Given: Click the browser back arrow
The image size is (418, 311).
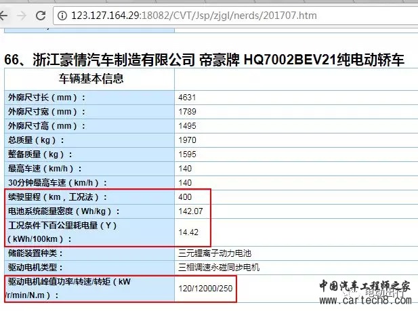Looking at the screenshot, I should 7,14.
